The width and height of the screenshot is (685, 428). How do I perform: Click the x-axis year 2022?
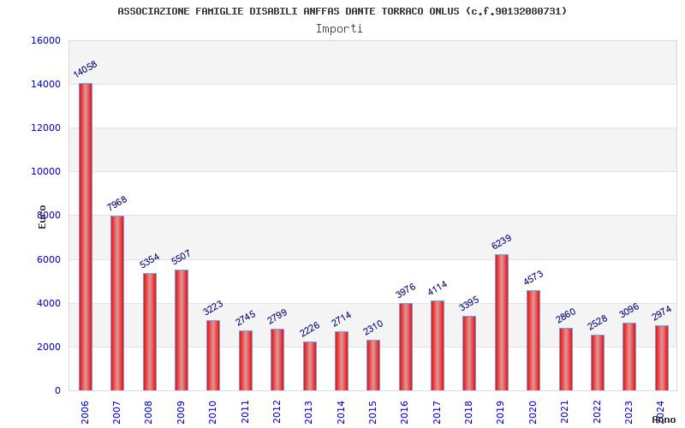[x=597, y=413]
